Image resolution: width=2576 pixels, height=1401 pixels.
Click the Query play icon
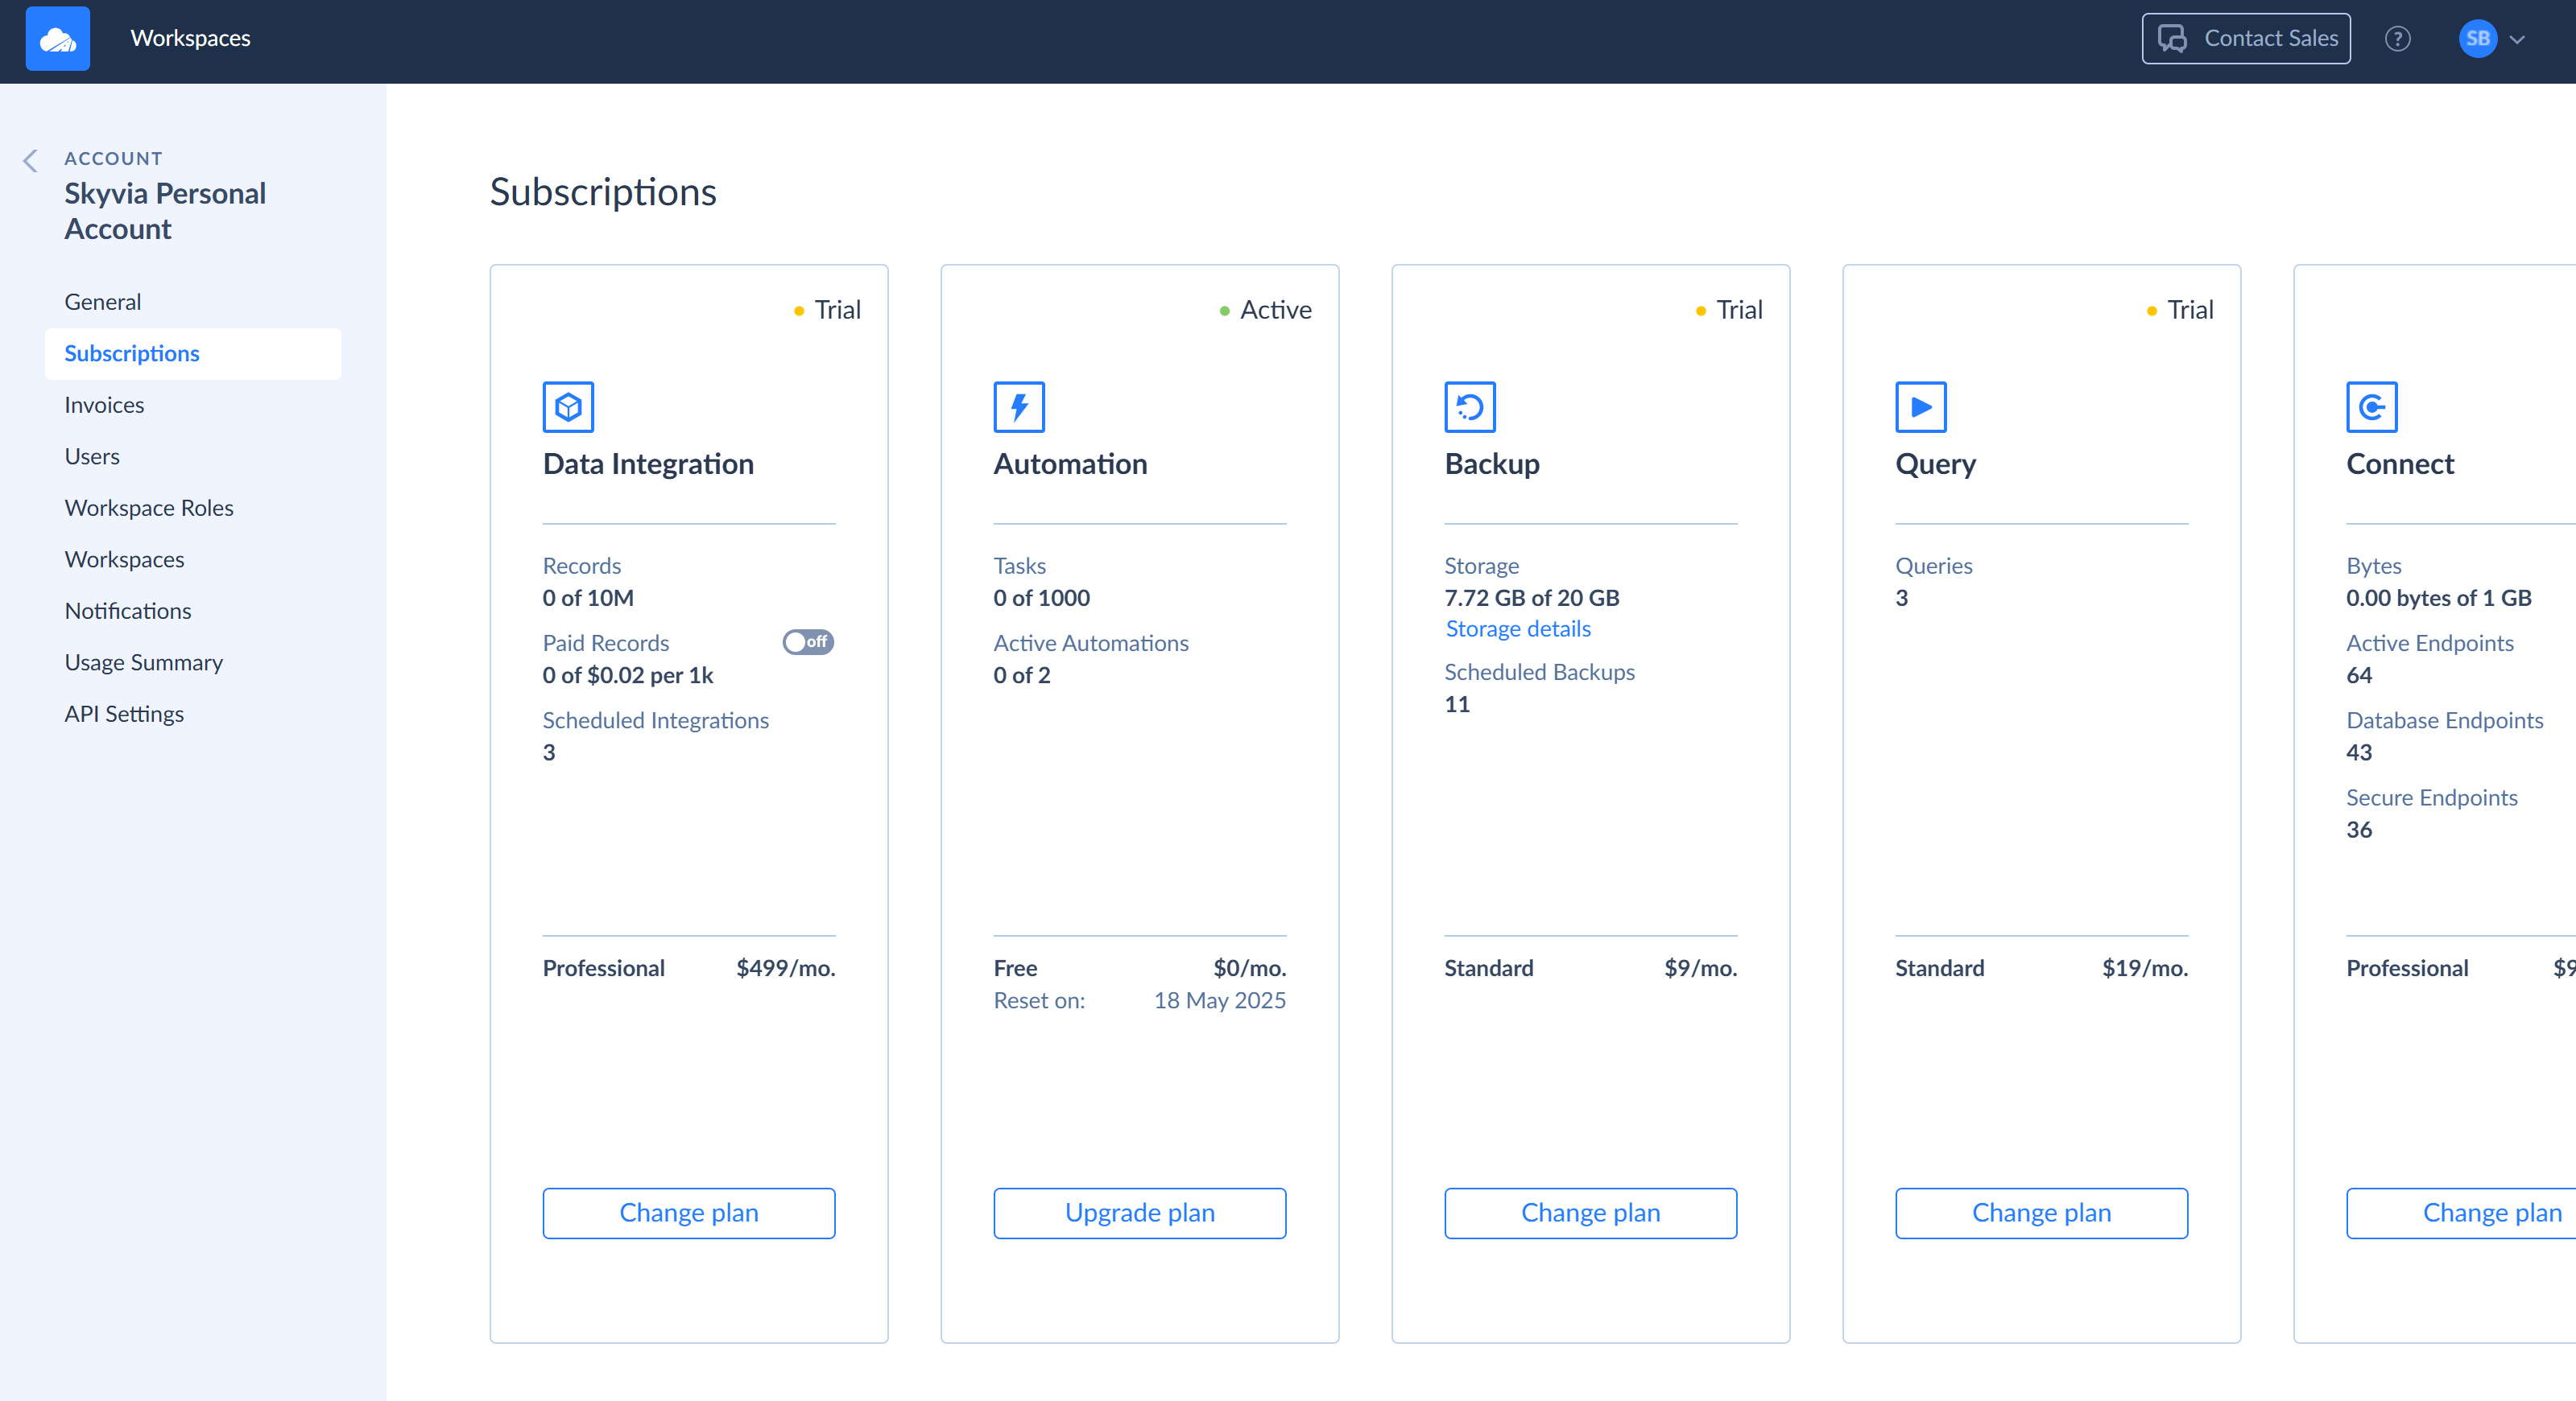1921,406
